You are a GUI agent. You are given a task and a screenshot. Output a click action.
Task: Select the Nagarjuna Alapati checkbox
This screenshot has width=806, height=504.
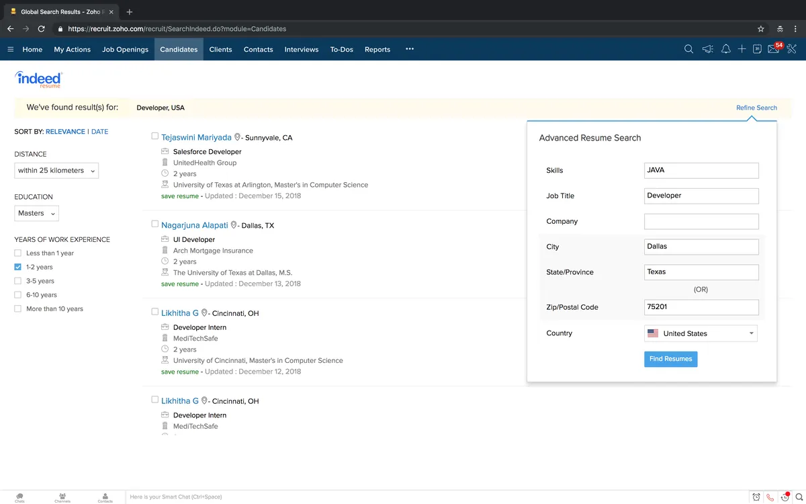pyautogui.click(x=155, y=224)
